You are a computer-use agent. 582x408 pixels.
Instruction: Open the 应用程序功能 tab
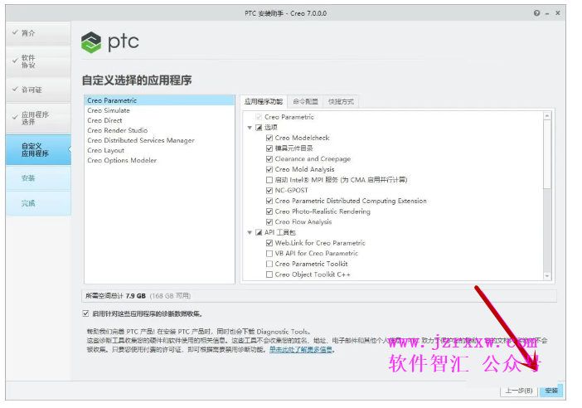(264, 101)
